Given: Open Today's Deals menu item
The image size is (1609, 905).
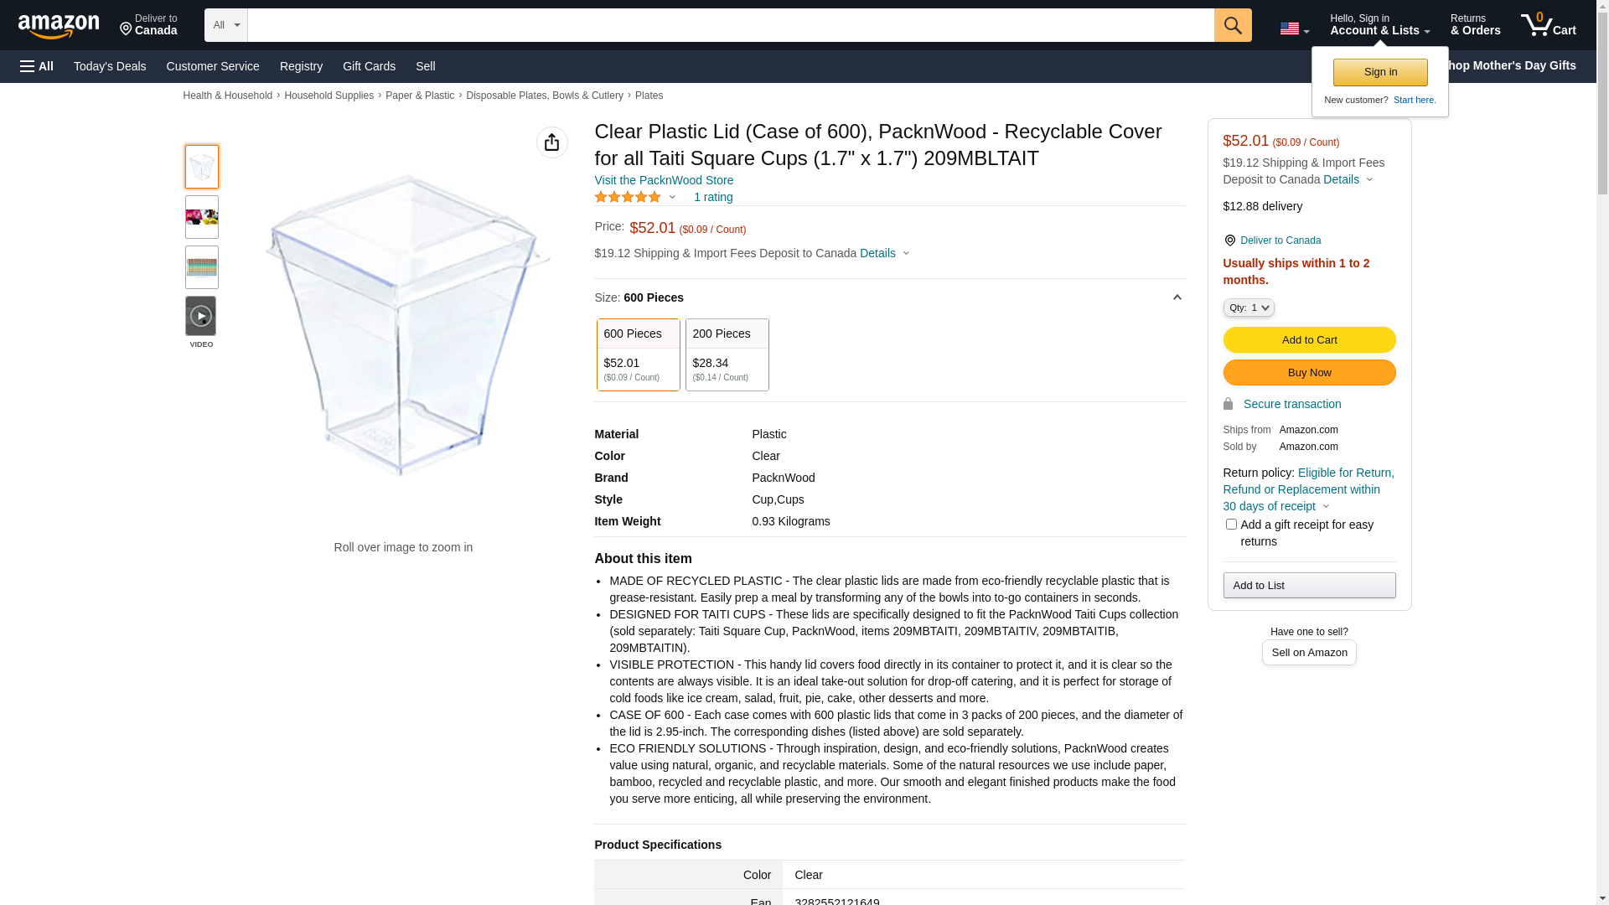Looking at the screenshot, I should coord(110,66).
